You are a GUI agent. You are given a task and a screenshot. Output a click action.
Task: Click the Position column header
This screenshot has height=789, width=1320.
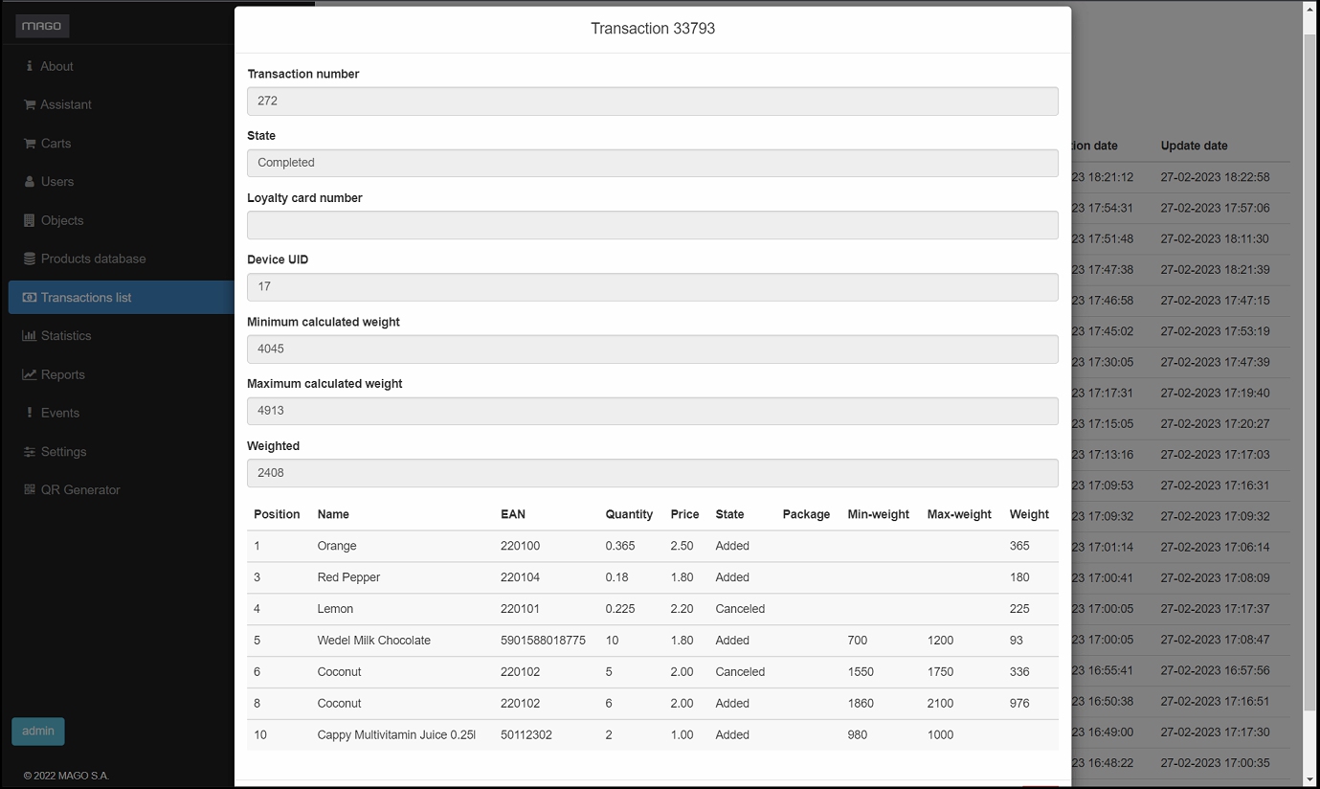(x=277, y=514)
